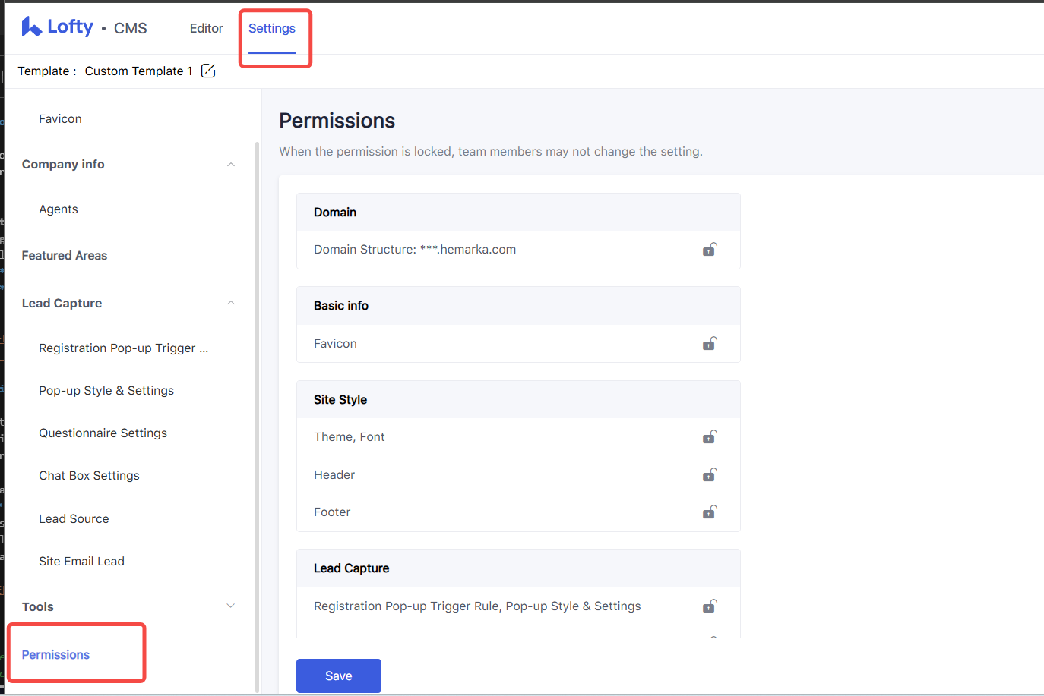Click the Footer row text
Screen dimensions: 1044x696
coord(332,512)
